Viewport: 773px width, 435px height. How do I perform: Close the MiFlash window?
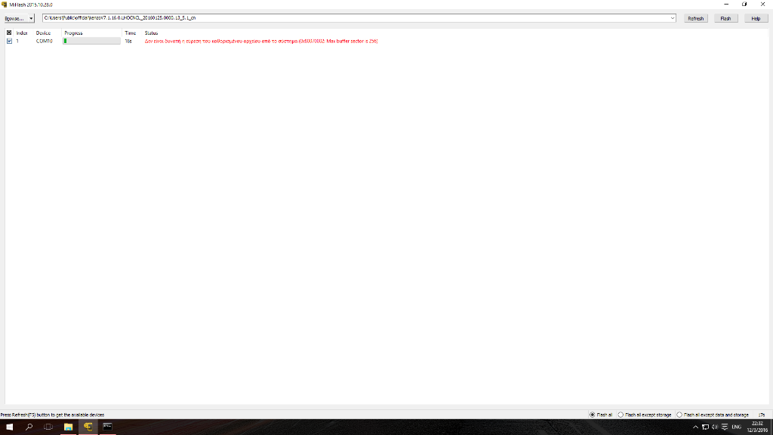(762, 5)
